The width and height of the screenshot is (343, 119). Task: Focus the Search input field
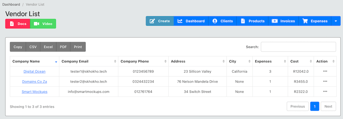coord(298,47)
